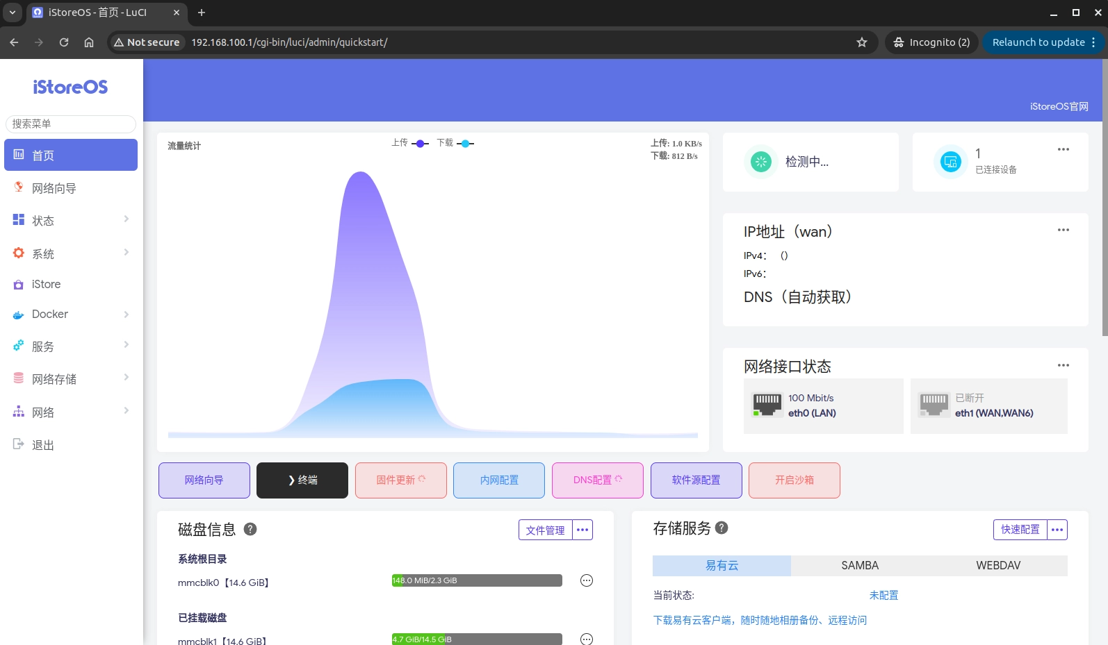Click the 内网配置 button
This screenshot has width=1108, height=645.
[x=499, y=480]
